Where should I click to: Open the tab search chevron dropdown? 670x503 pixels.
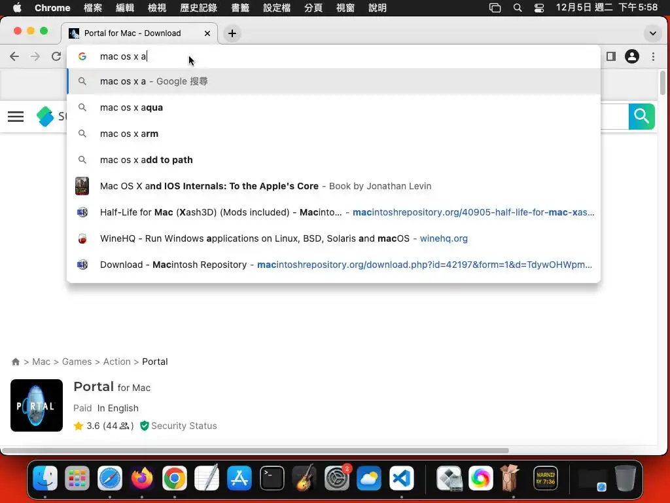(652, 33)
